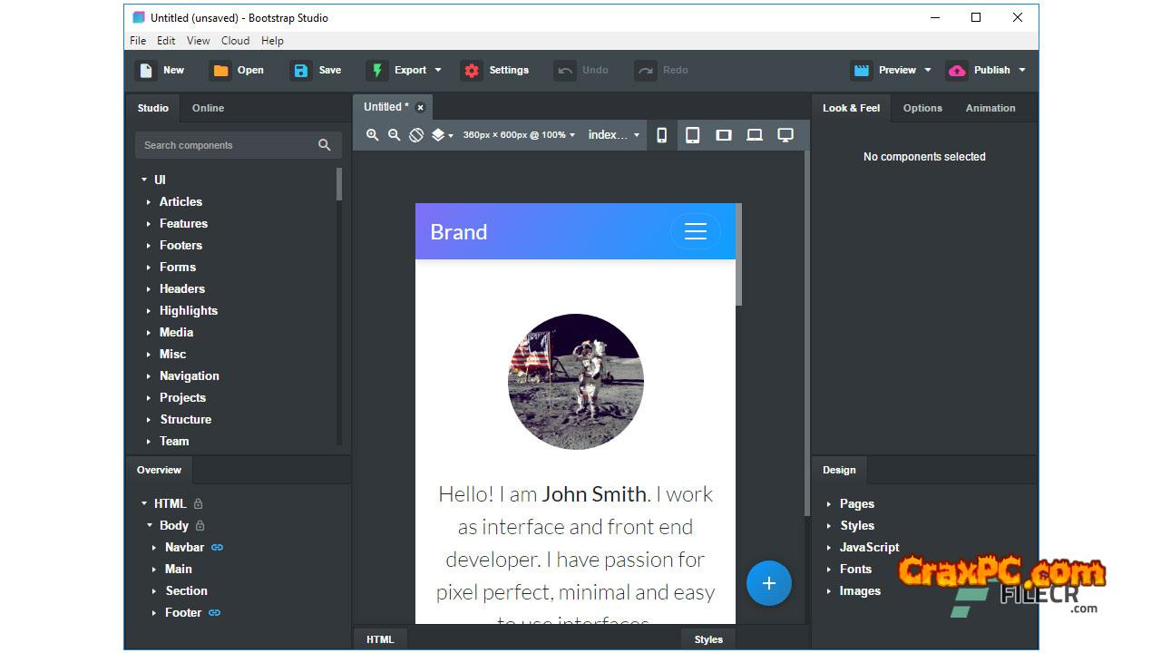Click the component list vertical scrollbar

tap(339, 184)
